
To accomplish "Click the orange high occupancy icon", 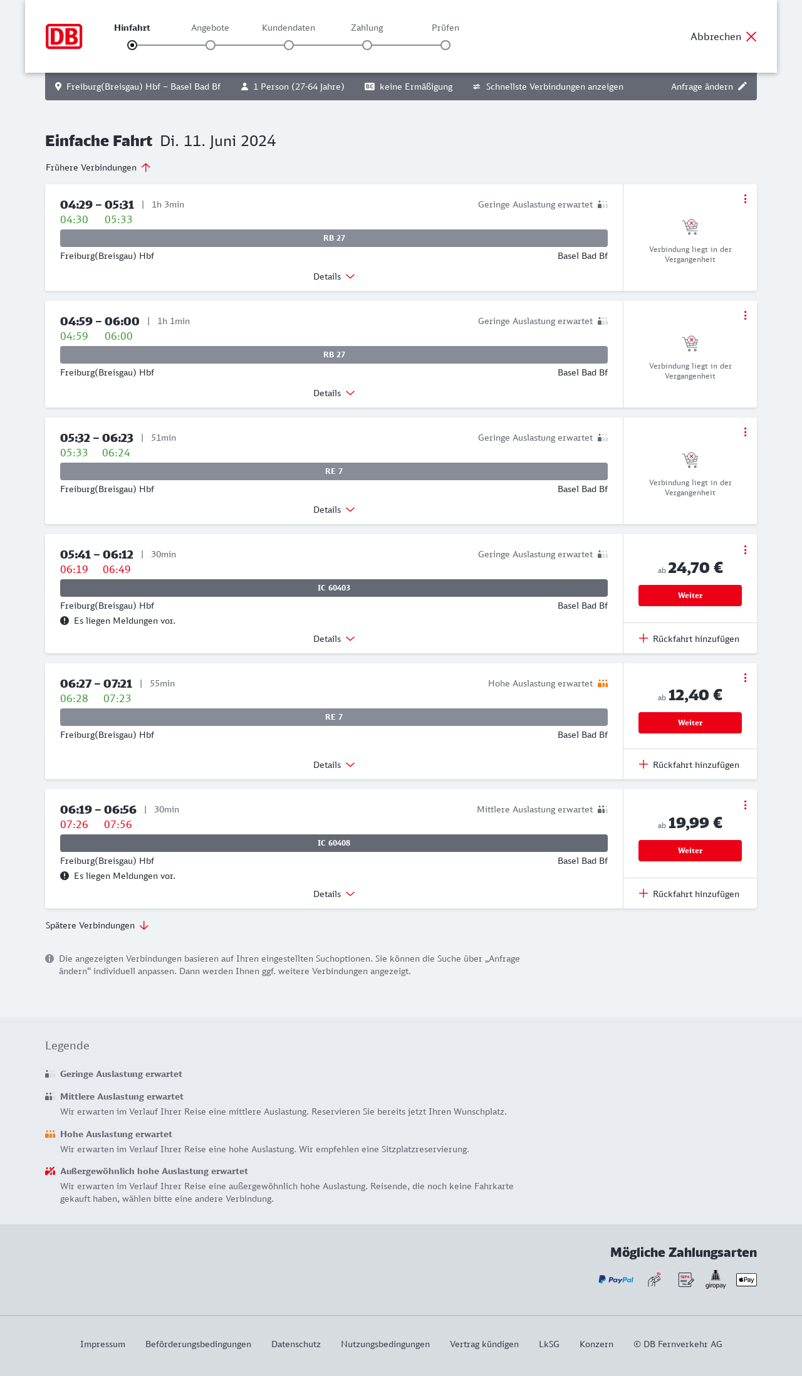I will 603,683.
